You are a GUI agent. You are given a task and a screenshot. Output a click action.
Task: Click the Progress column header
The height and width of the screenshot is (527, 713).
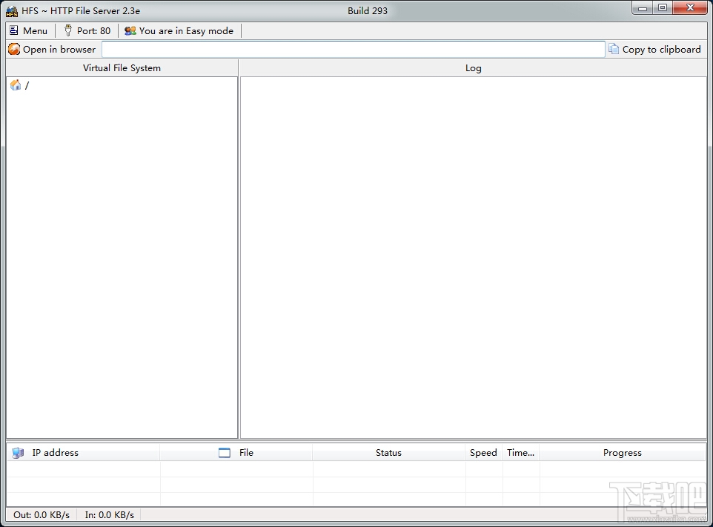623,452
